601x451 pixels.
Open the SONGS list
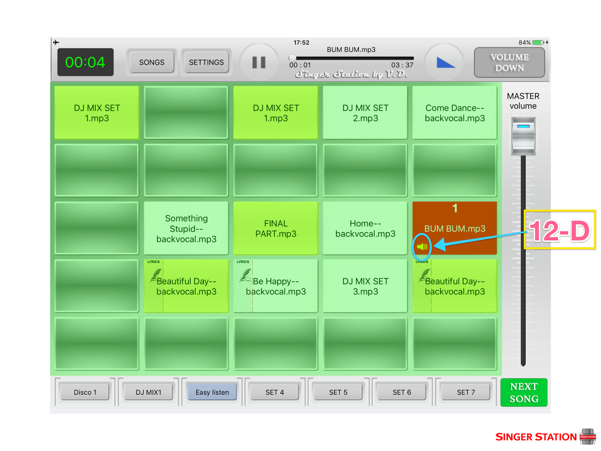[x=152, y=62]
